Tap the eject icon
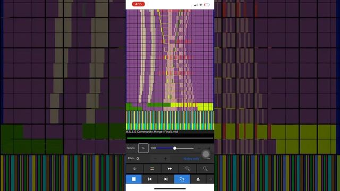 198,179
